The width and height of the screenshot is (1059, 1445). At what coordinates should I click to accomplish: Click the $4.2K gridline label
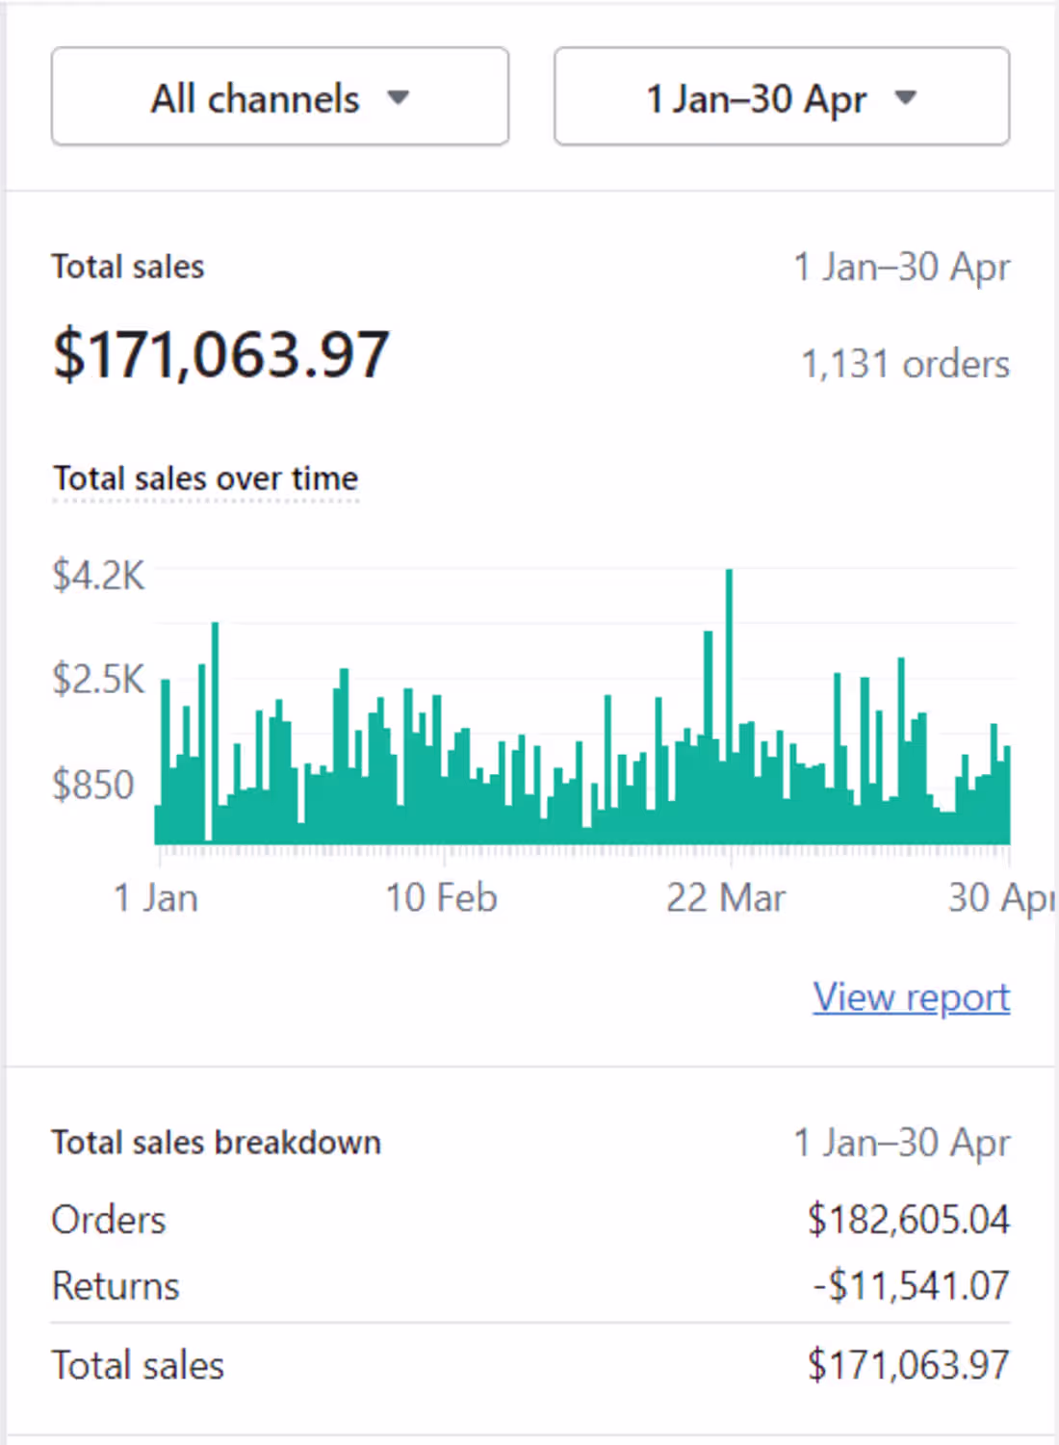click(x=98, y=576)
